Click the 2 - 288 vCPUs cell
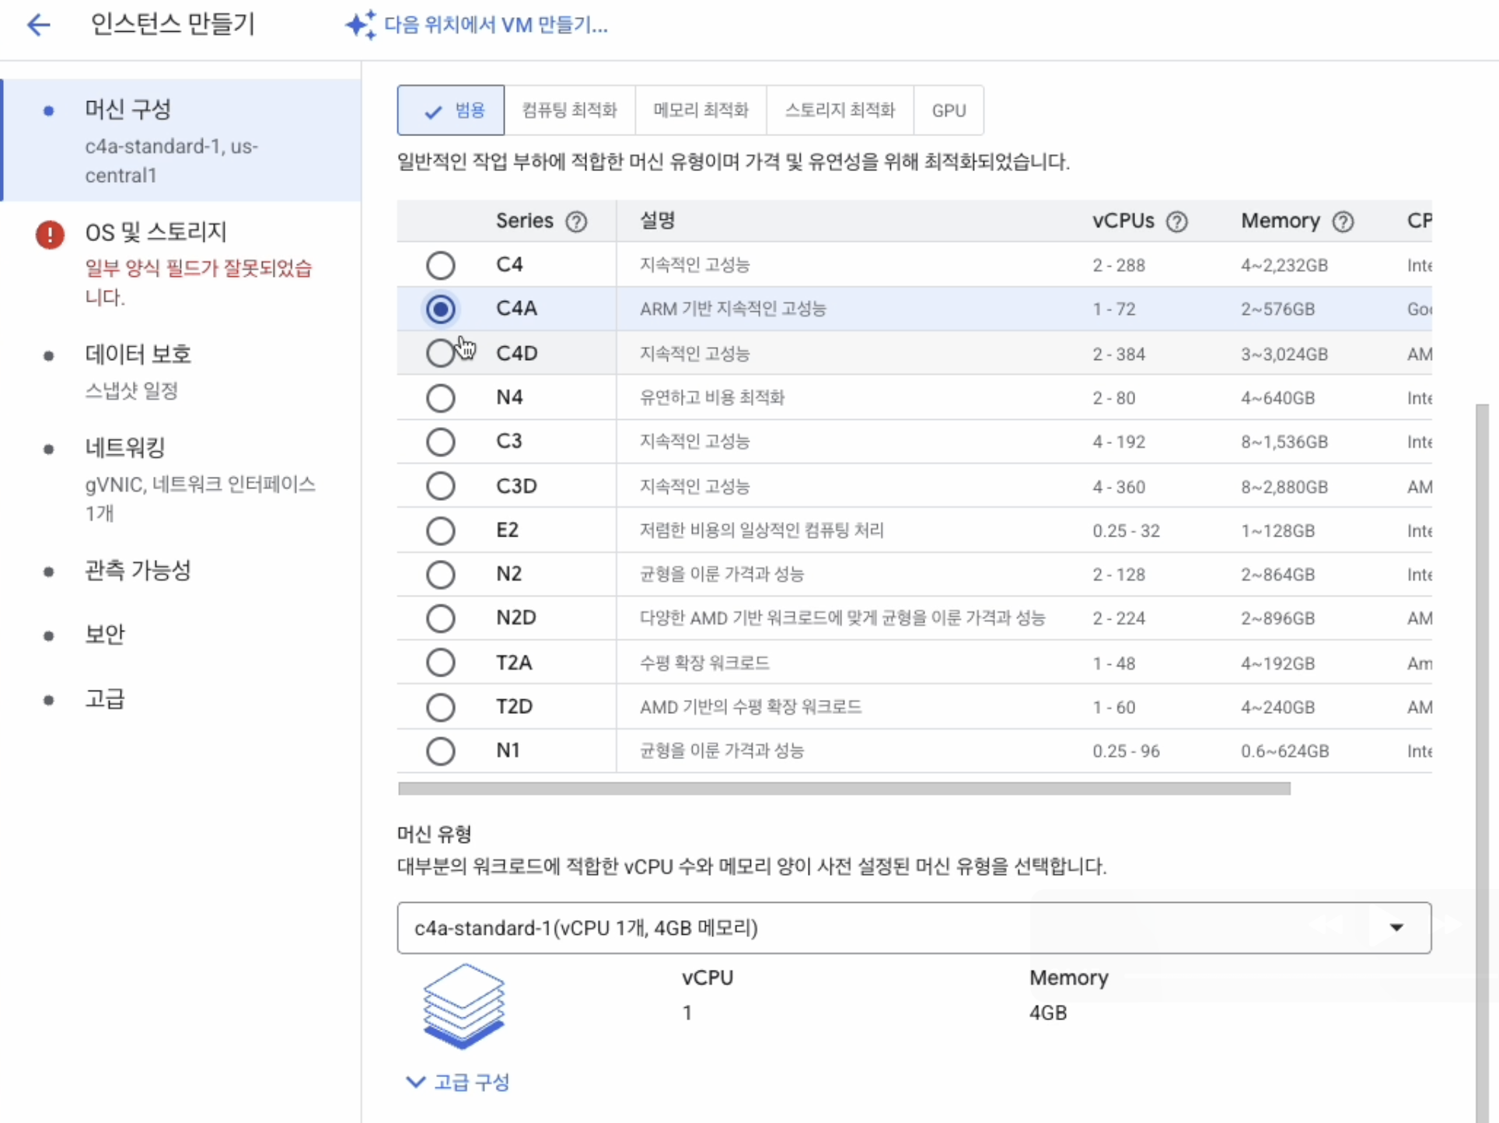Screen dimensions: 1499x1123 click(1119, 265)
